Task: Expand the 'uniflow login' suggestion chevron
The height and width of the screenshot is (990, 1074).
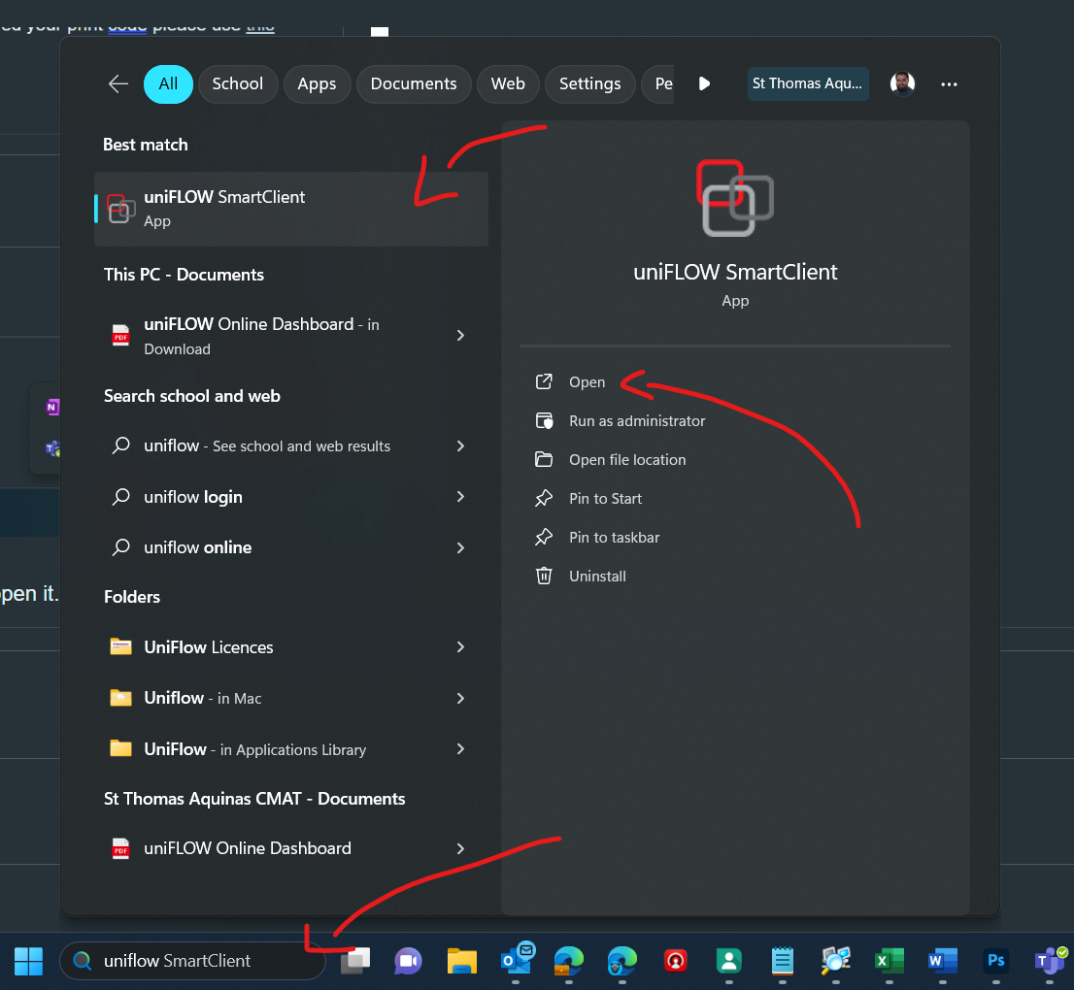Action: (x=460, y=496)
